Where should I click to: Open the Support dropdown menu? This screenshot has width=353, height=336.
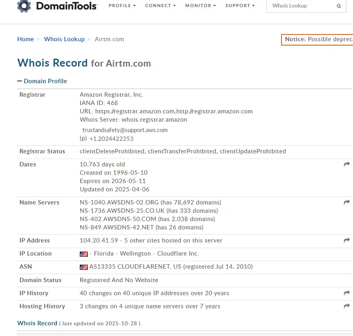point(240,6)
